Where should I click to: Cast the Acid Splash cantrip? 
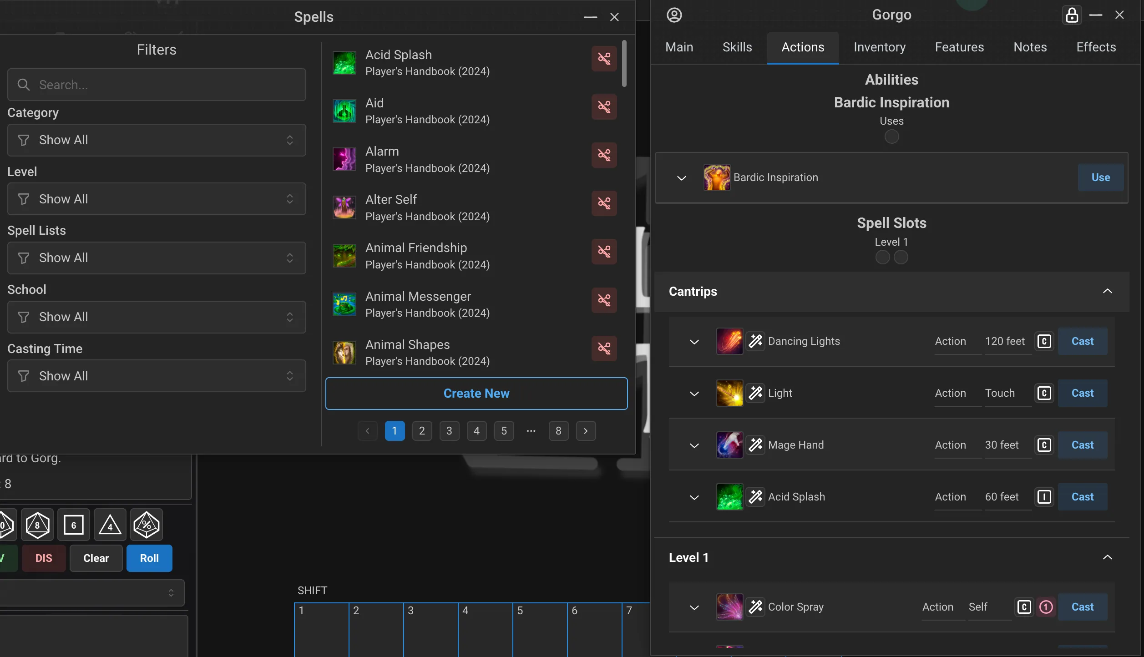point(1082,497)
